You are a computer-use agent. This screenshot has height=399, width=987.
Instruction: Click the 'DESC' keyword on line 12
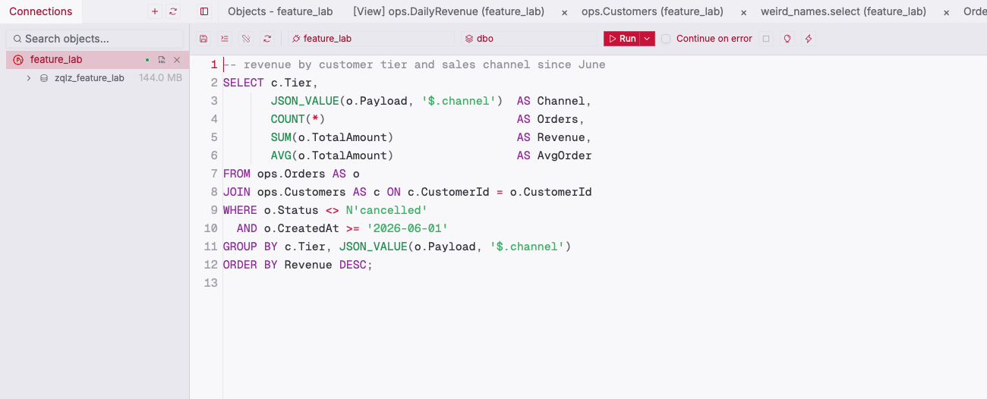coord(353,265)
